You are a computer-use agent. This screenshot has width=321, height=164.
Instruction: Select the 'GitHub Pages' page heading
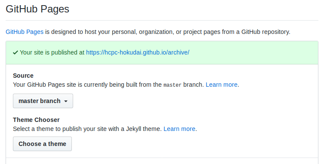pos(37,9)
